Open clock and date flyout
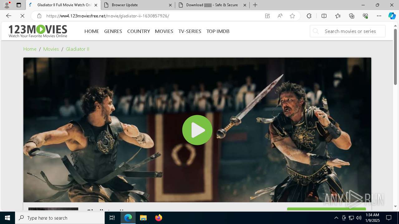 [x=372, y=218]
